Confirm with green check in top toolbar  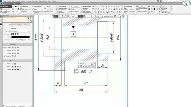(x=121, y=16)
